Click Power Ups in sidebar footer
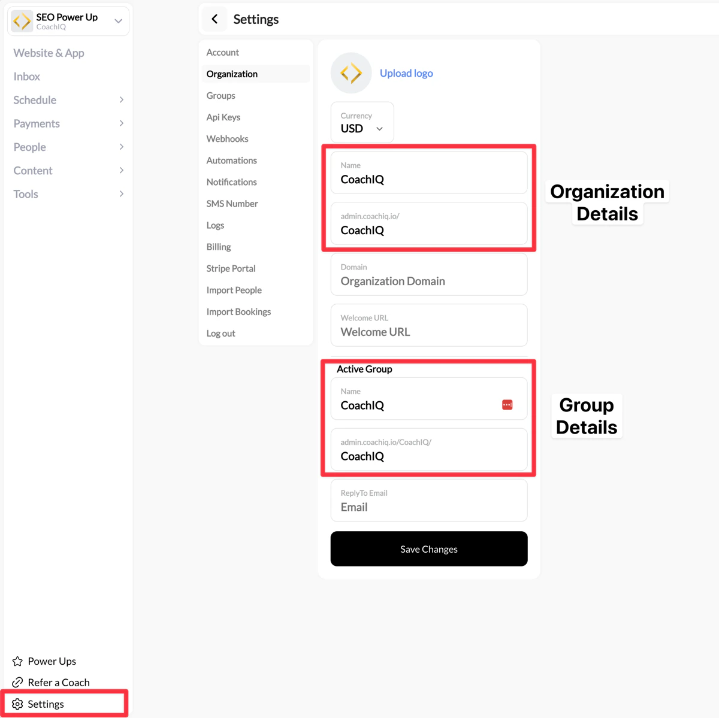This screenshot has width=719, height=718. pos(52,661)
